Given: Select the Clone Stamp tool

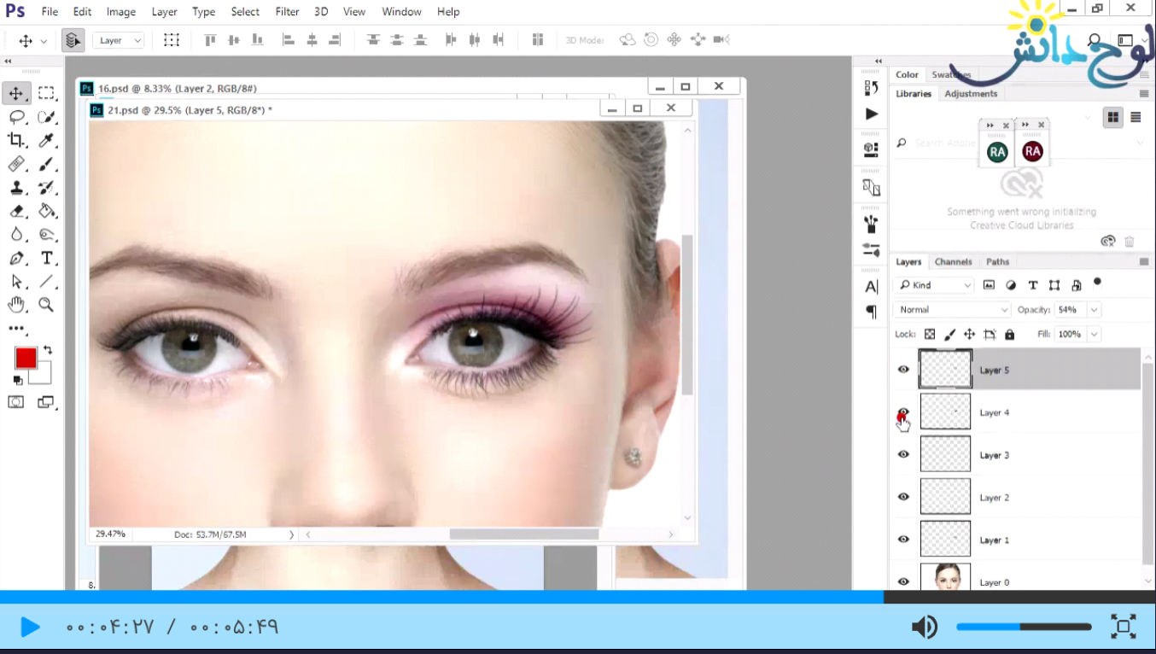Looking at the screenshot, I should (x=16, y=188).
